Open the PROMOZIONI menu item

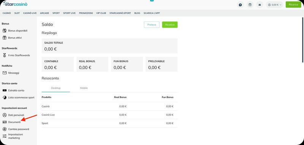(86, 13)
